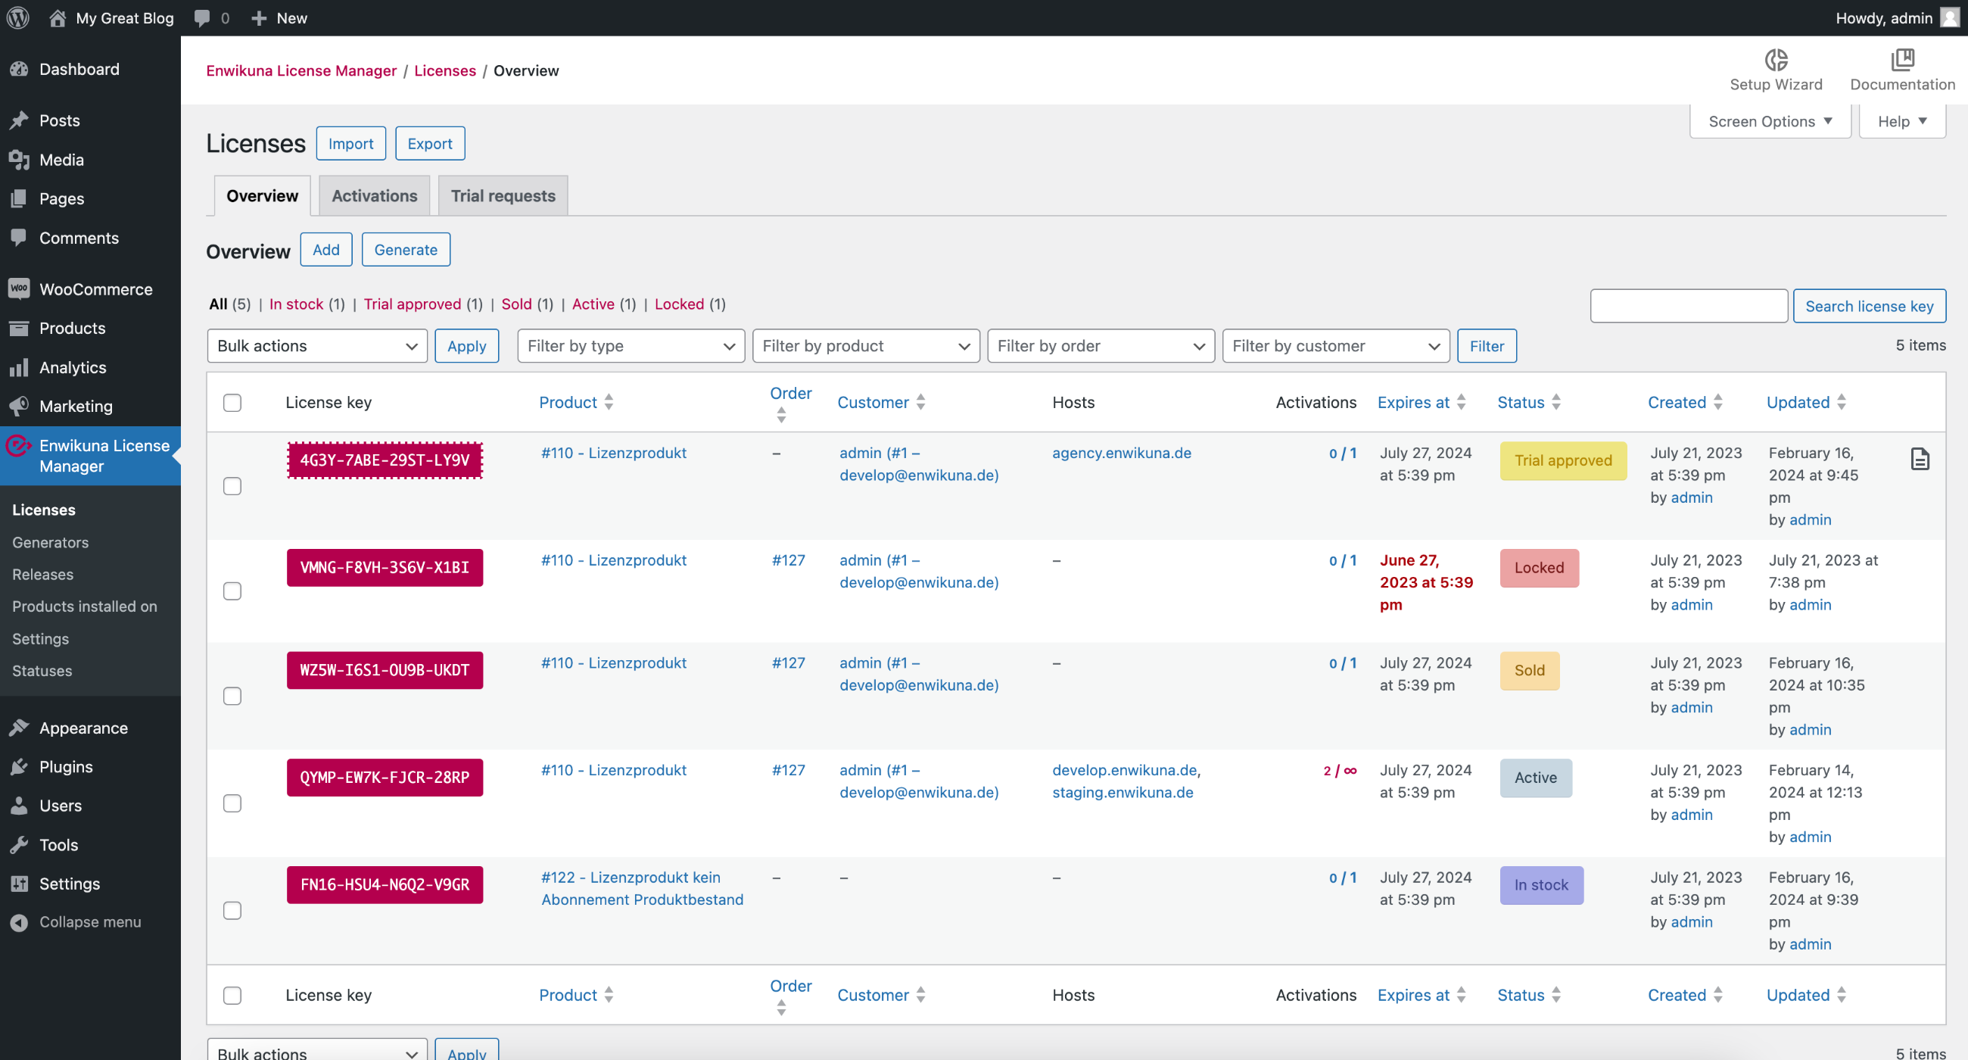1968x1060 pixels.
Task: Click the Search license key input field
Action: point(1689,304)
